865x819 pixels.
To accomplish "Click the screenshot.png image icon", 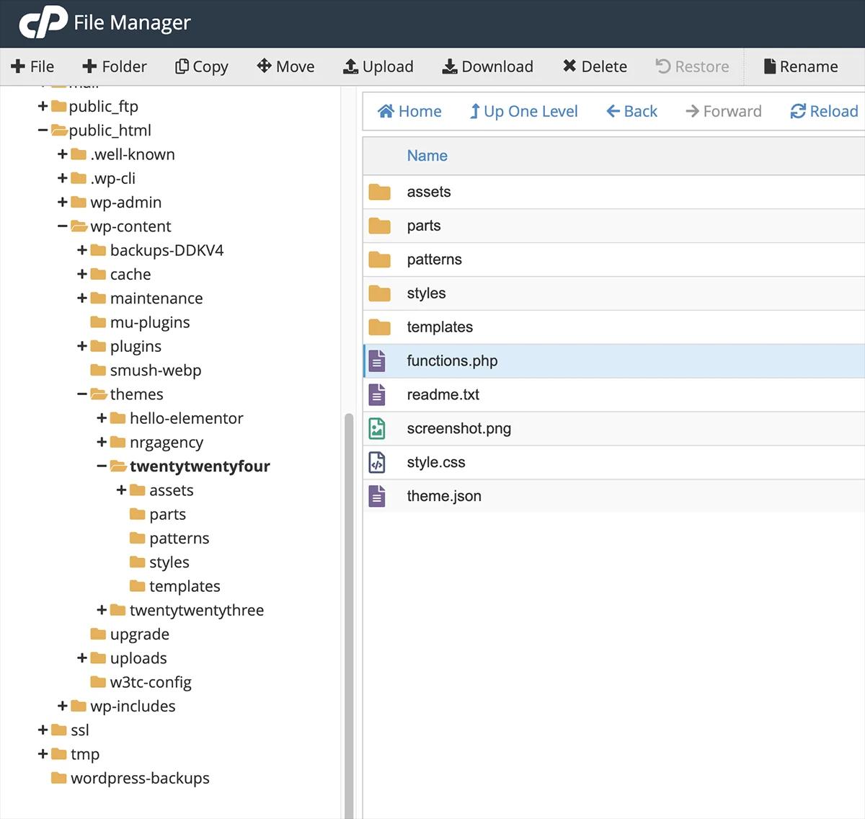I will coord(377,428).
